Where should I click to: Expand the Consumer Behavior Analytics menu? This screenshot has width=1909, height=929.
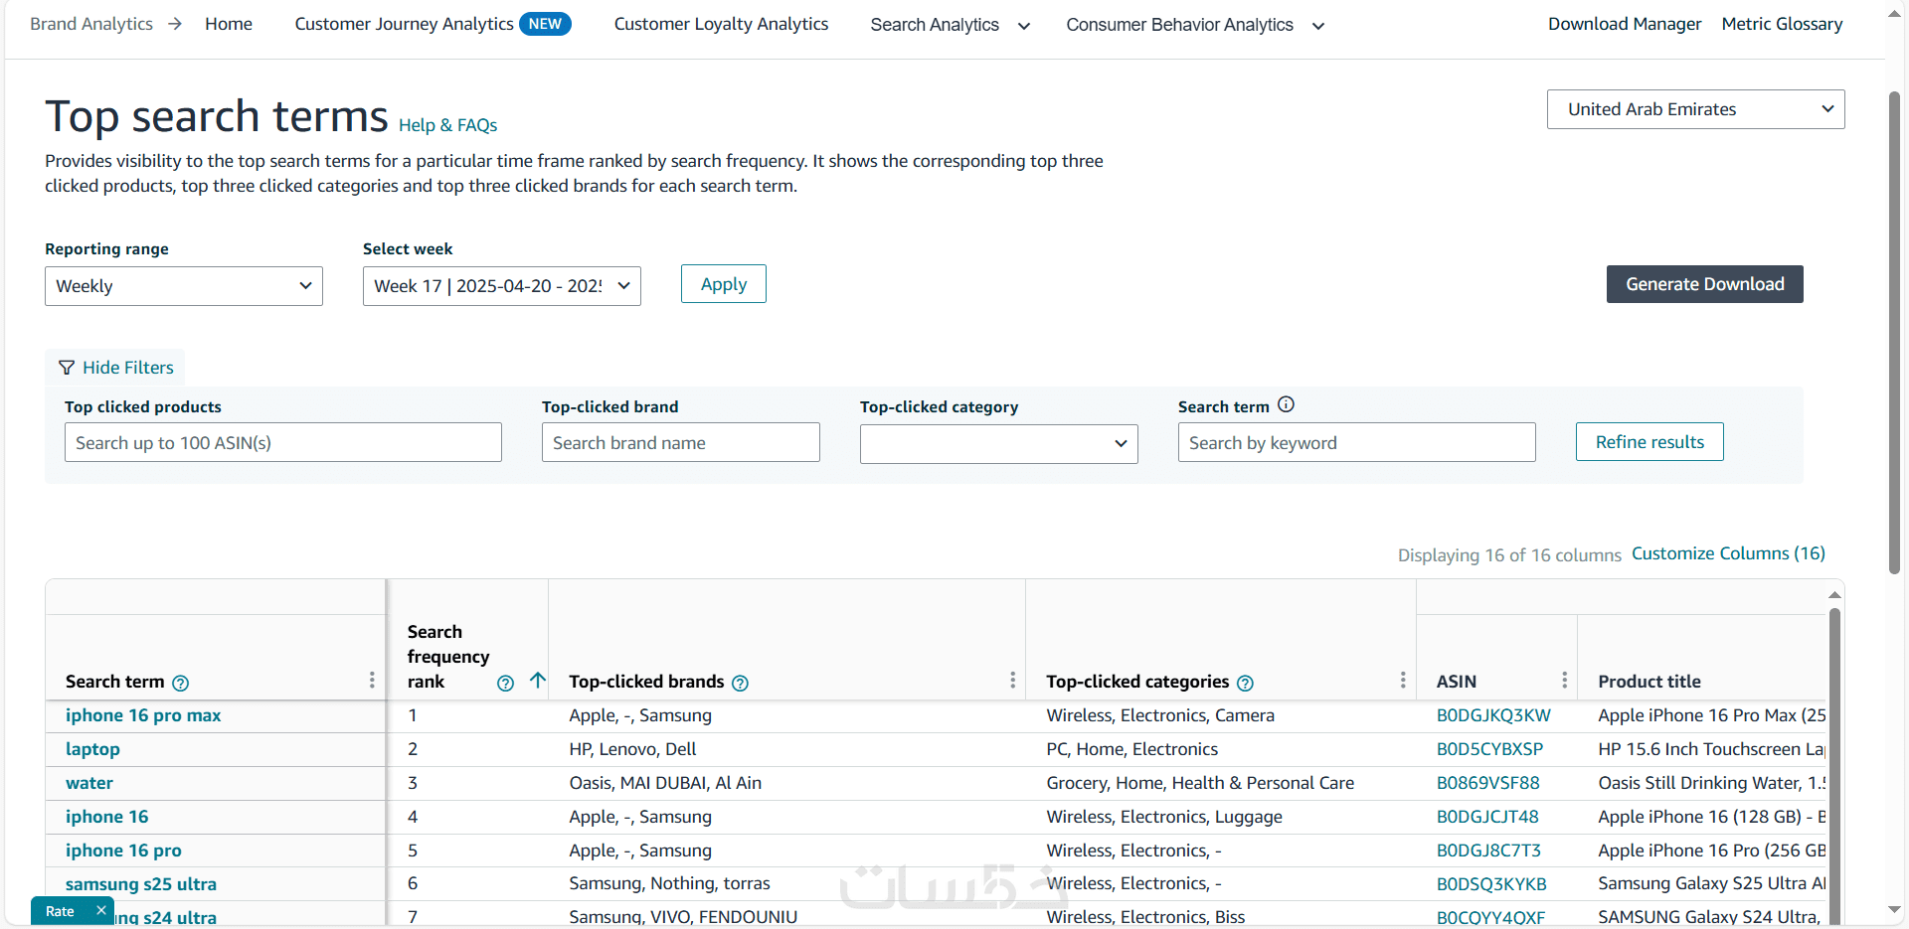1195,25
